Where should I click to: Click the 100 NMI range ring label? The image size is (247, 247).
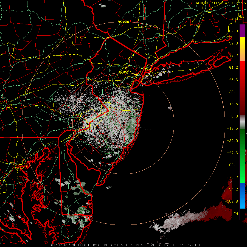(x=123, y=22)
